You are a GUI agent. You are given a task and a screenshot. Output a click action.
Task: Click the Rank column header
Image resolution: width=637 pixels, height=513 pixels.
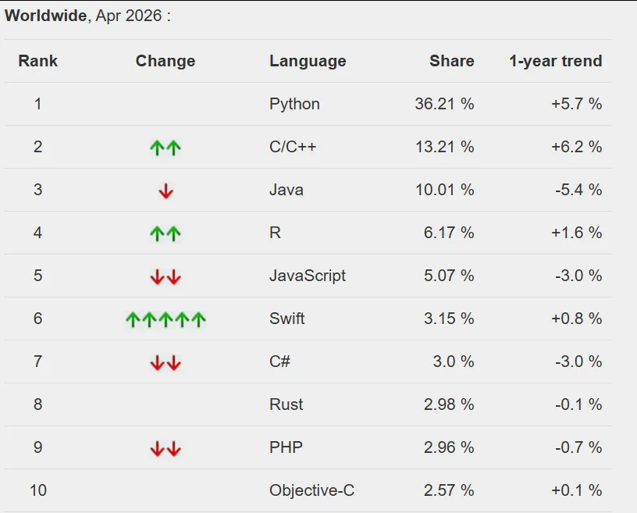(x=37, y=61)
